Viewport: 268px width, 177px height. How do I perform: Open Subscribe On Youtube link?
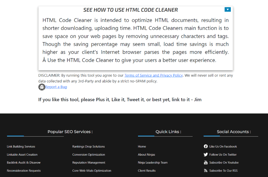224,163
